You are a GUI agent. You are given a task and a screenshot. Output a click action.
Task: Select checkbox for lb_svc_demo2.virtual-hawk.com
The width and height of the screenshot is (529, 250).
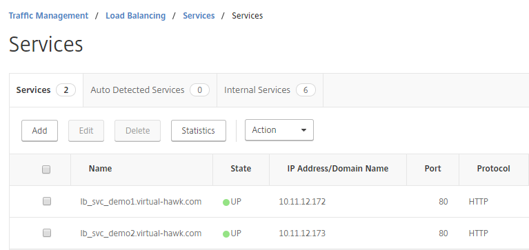(x=47, y=233)
